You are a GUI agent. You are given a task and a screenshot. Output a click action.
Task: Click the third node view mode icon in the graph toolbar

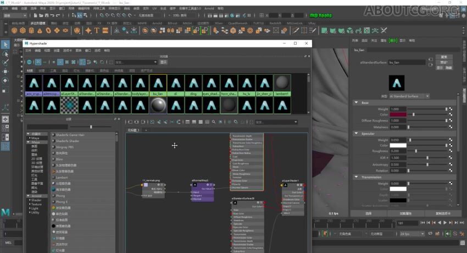pos(201,122)
